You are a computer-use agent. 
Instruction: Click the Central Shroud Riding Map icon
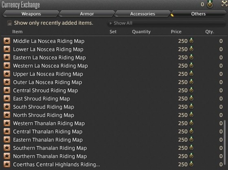coord(7,90)
